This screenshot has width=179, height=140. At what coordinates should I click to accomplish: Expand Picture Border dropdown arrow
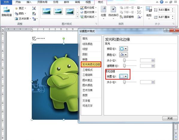[96, 8]
